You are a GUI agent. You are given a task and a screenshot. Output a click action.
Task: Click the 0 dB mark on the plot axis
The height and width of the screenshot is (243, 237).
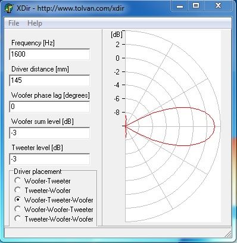pyautogui.click(x=118, y=58)
